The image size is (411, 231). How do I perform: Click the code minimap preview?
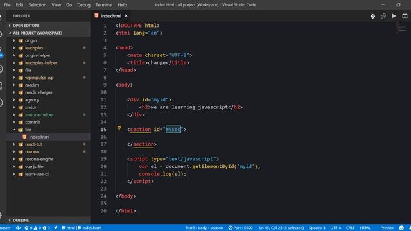pos(401,27)
